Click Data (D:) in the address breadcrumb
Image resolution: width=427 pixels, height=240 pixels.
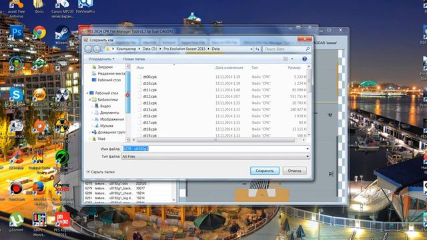(x=149, y=49)
